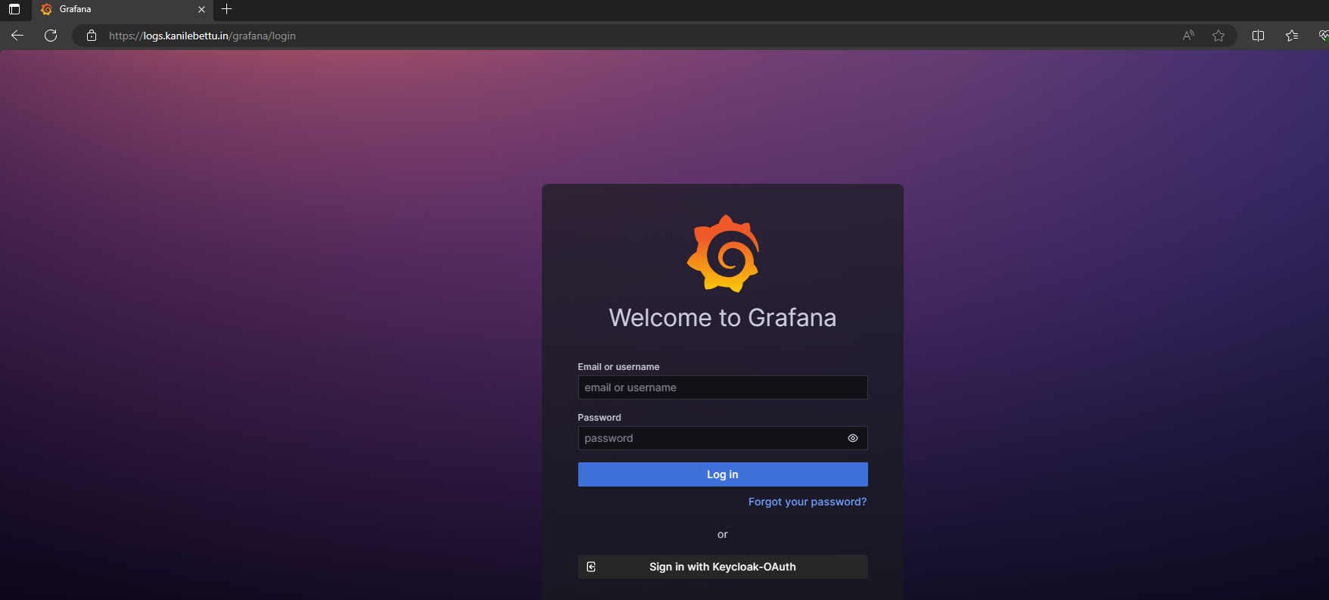
Task: Open the favorites list icon
Action: 1292,36
